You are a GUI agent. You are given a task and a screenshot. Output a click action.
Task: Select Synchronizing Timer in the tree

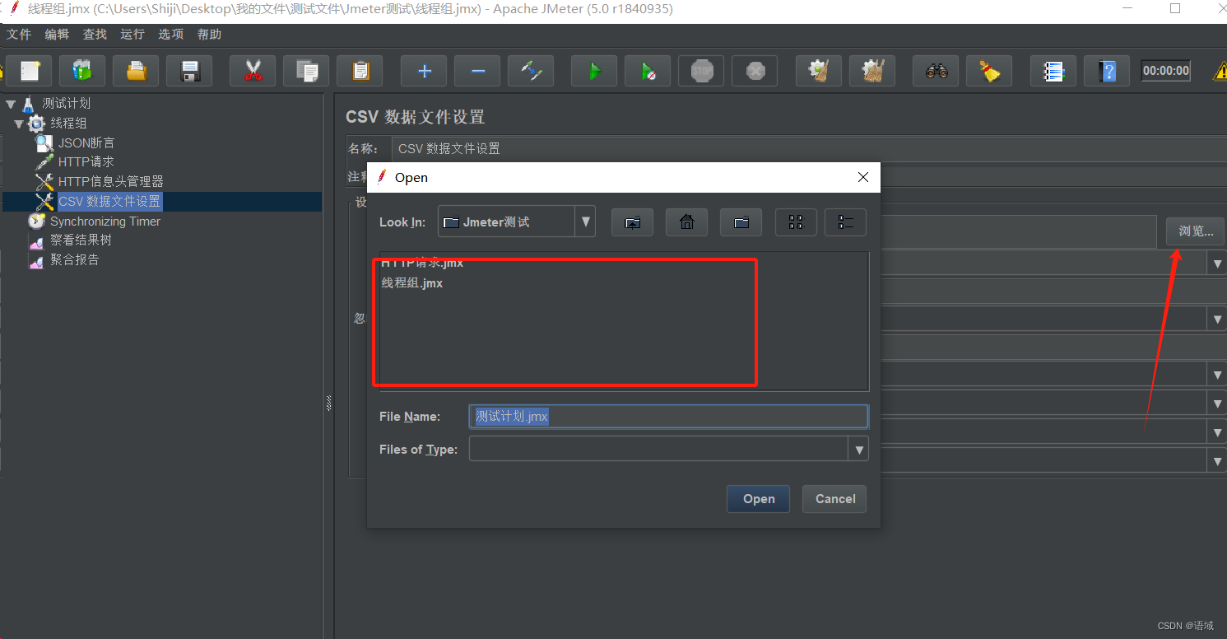point(105,222)
